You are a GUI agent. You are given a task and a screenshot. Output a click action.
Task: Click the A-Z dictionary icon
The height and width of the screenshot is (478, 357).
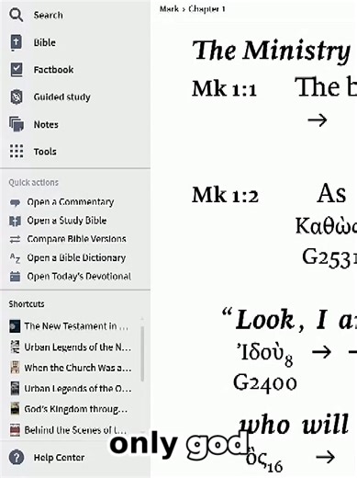(x=15, y=258)
